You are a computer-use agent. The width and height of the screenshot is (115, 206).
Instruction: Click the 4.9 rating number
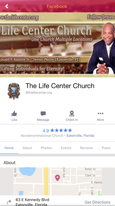(46, 130)
